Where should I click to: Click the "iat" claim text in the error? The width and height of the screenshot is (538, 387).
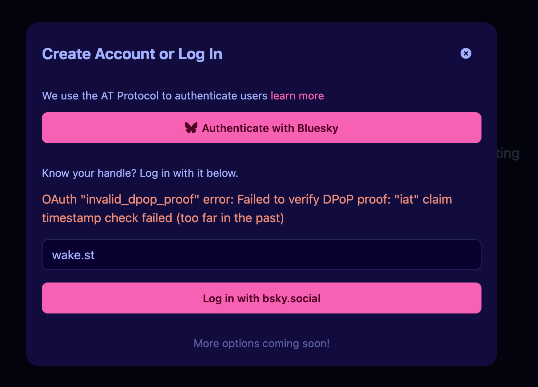coord(406,199)
